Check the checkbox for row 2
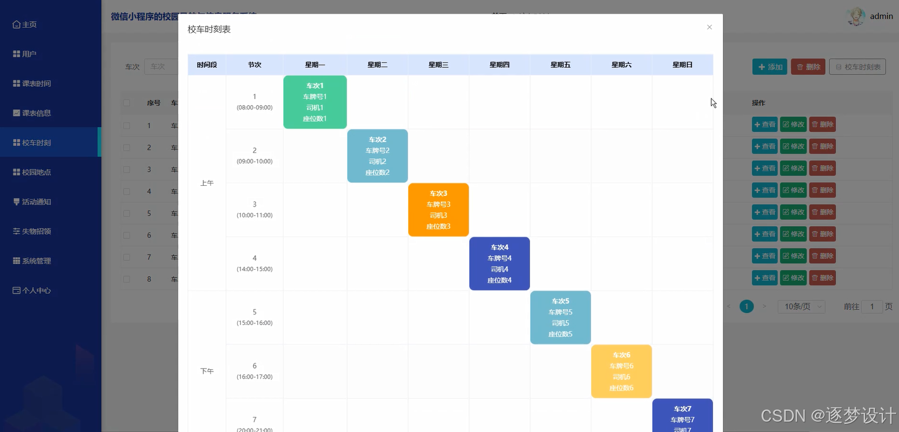Image resolution: width=899 pixels, height=432 pixels. point(127,147)
